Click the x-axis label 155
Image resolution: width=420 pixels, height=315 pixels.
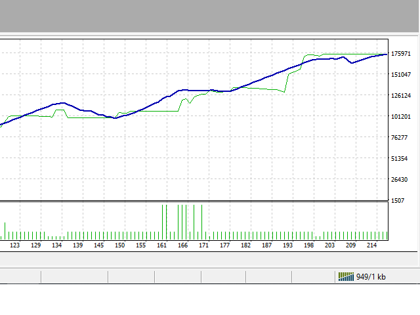tap(140, 245)
